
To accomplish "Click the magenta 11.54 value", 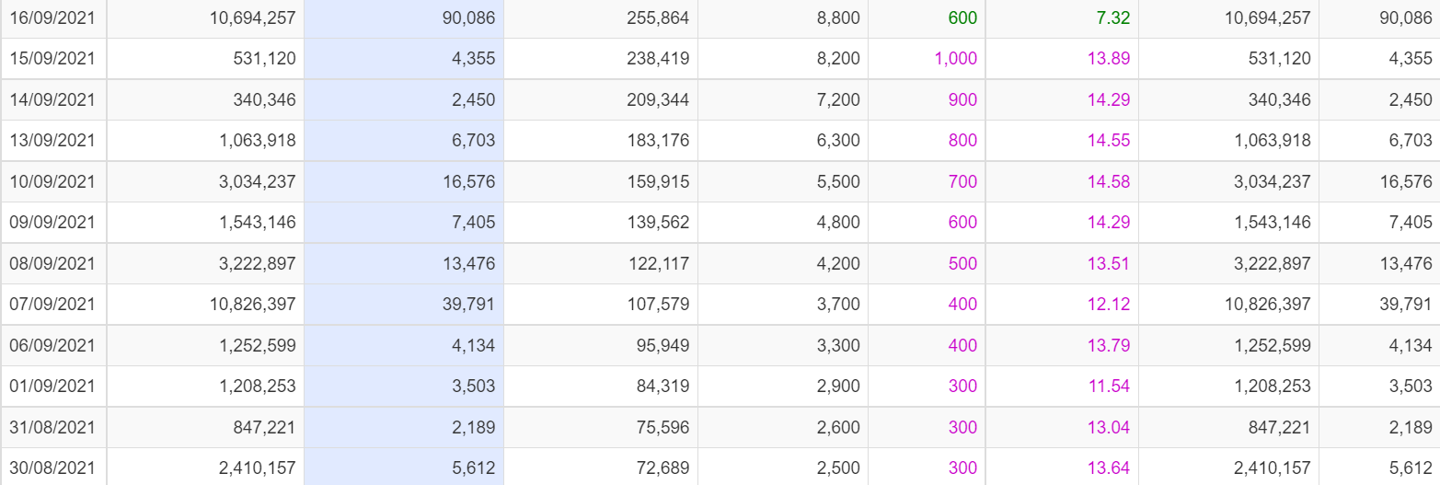I will (1108, 386).
